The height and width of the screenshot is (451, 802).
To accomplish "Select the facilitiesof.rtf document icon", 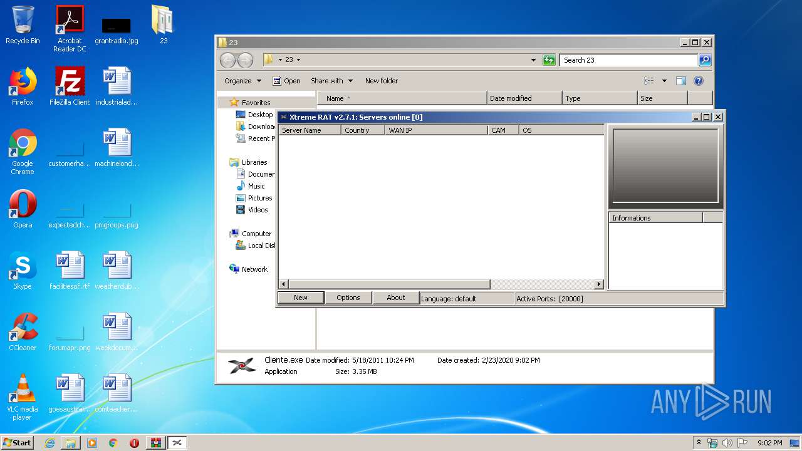I will pos(70,271).
